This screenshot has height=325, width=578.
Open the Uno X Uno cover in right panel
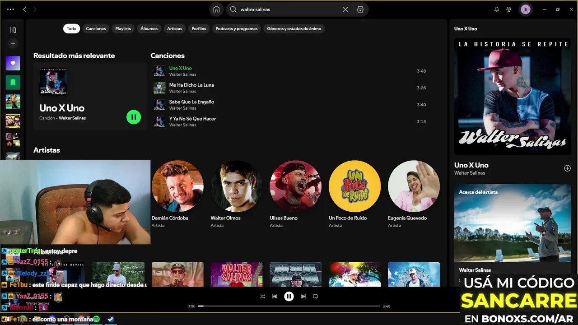[513, 97]
